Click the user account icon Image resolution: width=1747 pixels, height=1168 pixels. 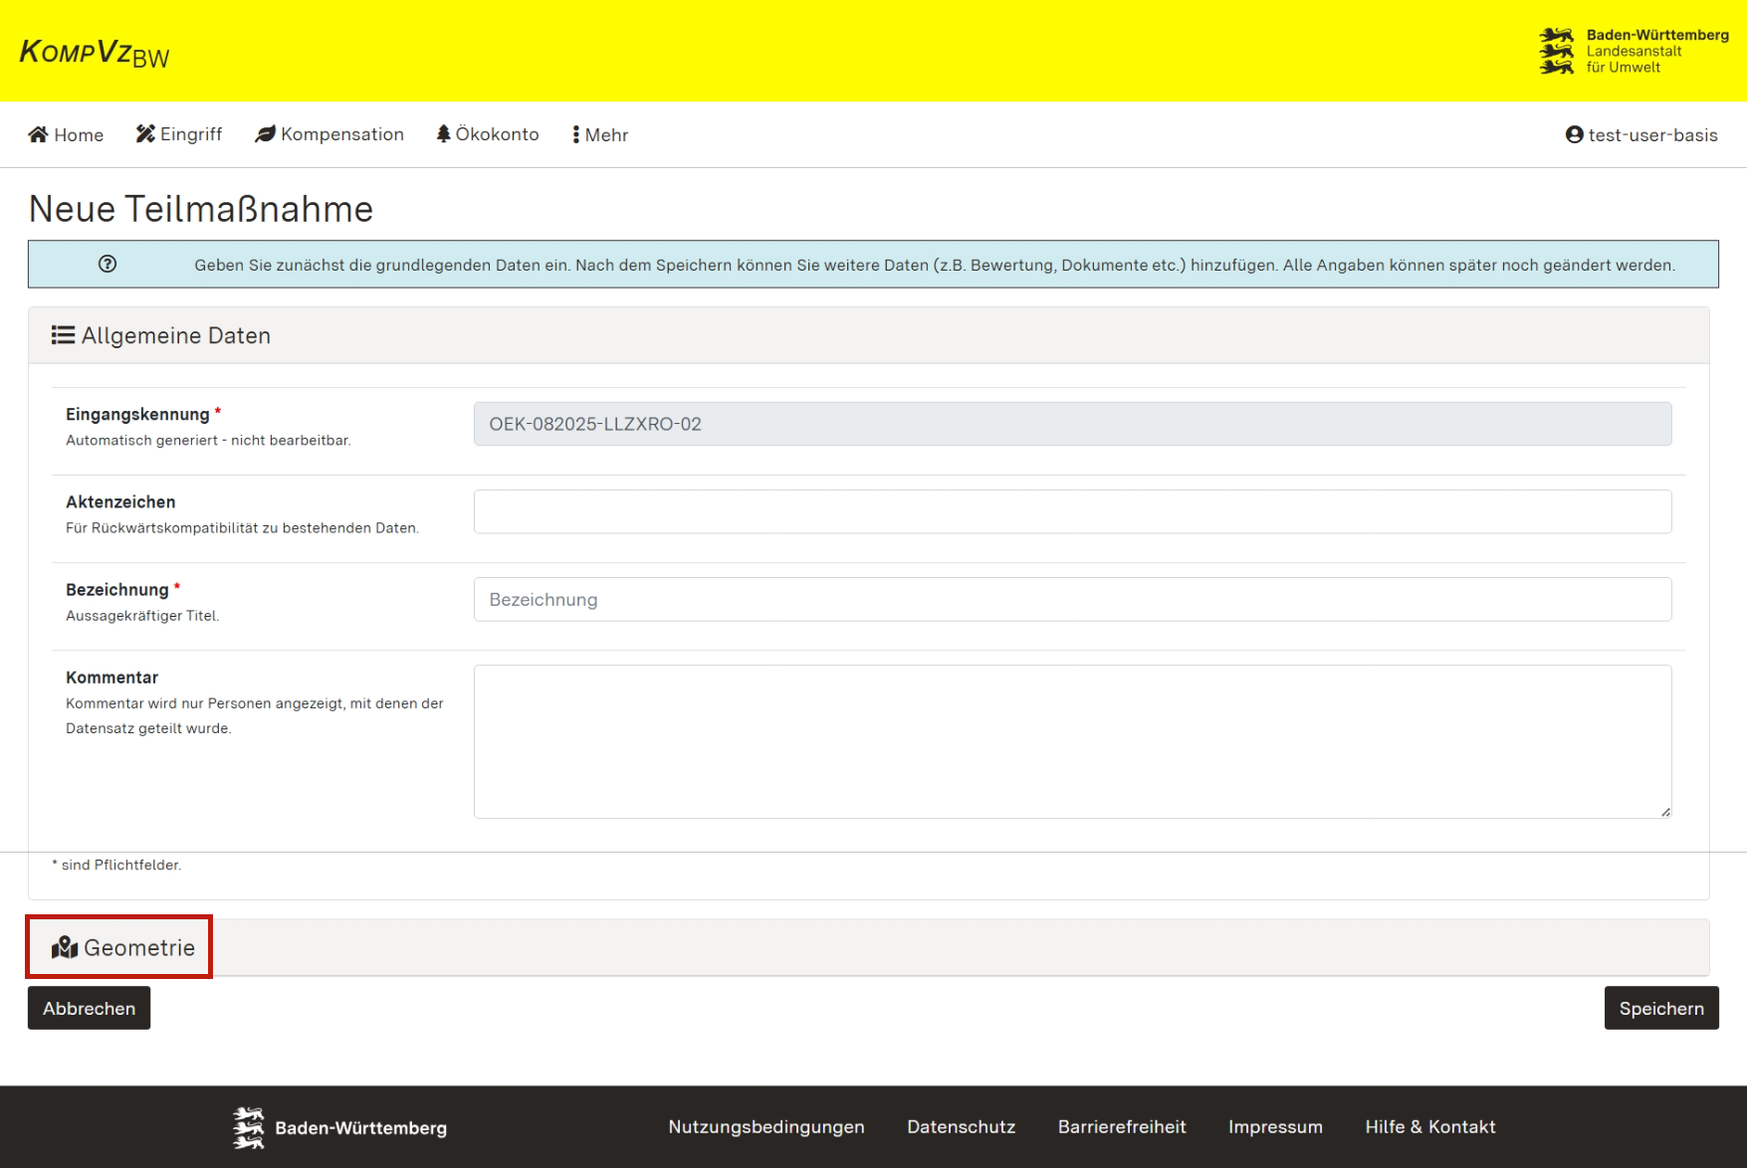(1574, 134)
